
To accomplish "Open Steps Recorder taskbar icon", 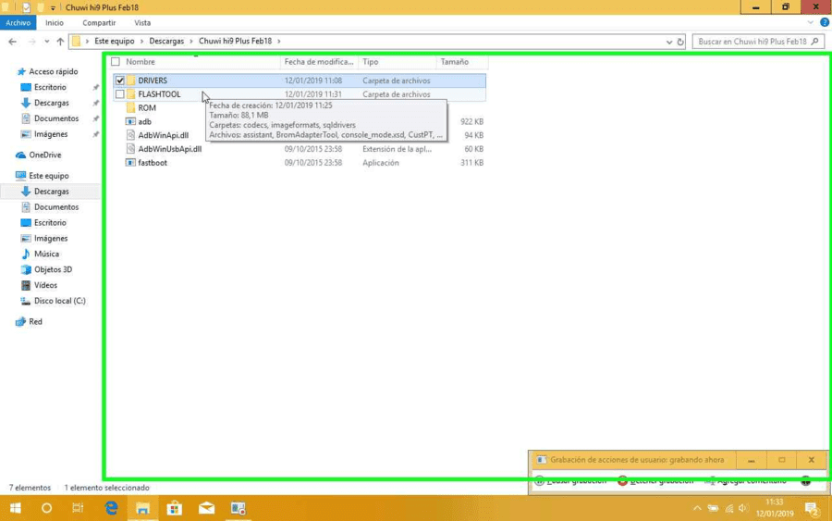I will pos(239,508).
